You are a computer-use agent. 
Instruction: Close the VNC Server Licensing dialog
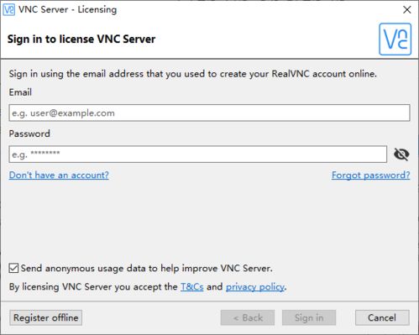pyautogui.click(x=406, y=10)
